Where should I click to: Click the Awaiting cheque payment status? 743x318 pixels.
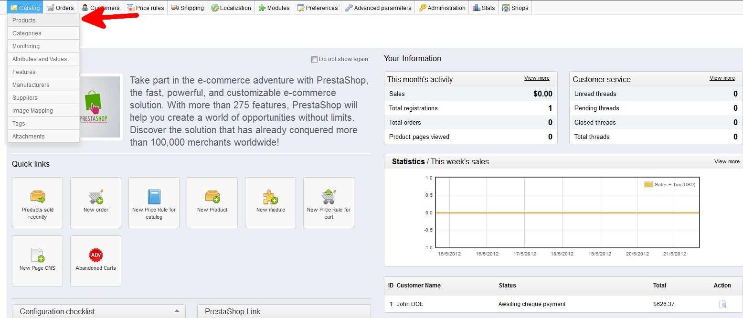[x=532, y=304]
